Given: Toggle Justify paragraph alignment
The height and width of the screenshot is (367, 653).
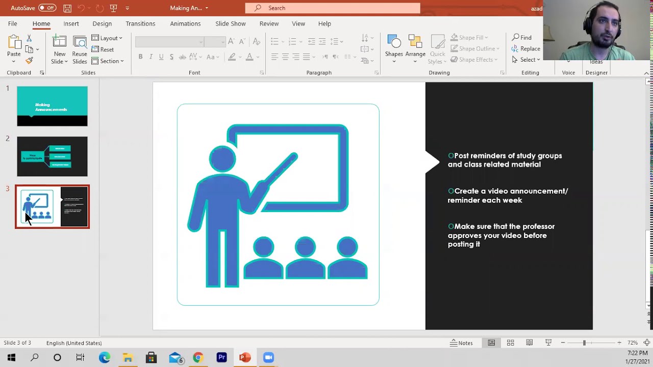Looking at the screenshot, I should pos(306,57).
